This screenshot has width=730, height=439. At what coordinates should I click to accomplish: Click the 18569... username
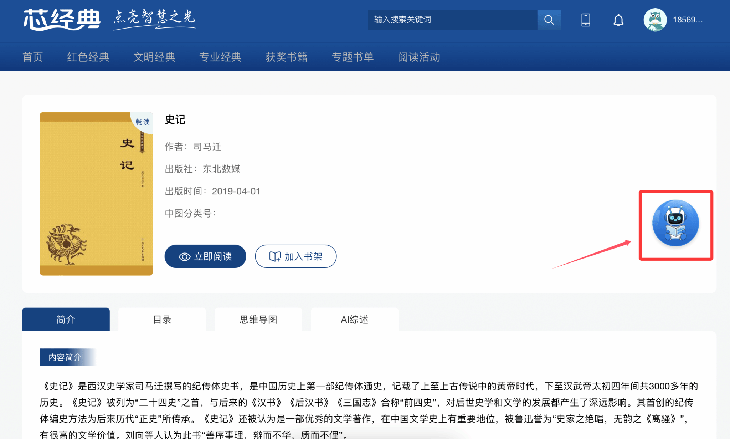(688, 20)
